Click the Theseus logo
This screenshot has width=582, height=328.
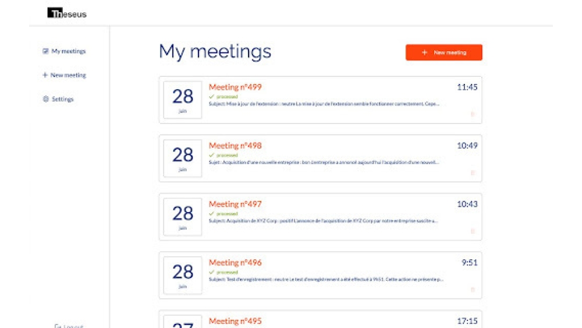(x=67, y=13)
